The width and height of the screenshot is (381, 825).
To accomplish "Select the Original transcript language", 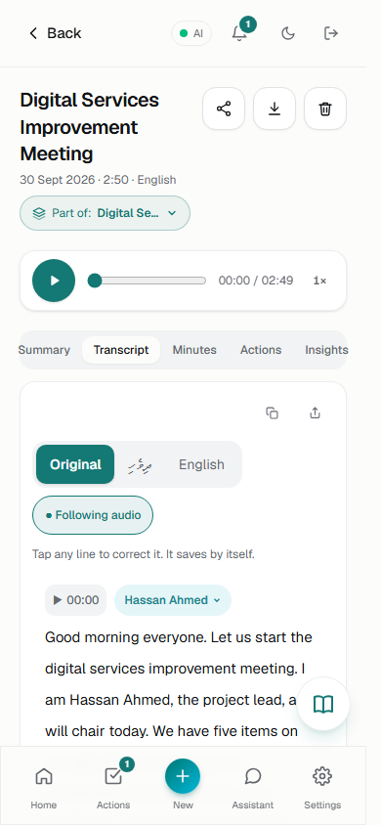I will [75, 464].
